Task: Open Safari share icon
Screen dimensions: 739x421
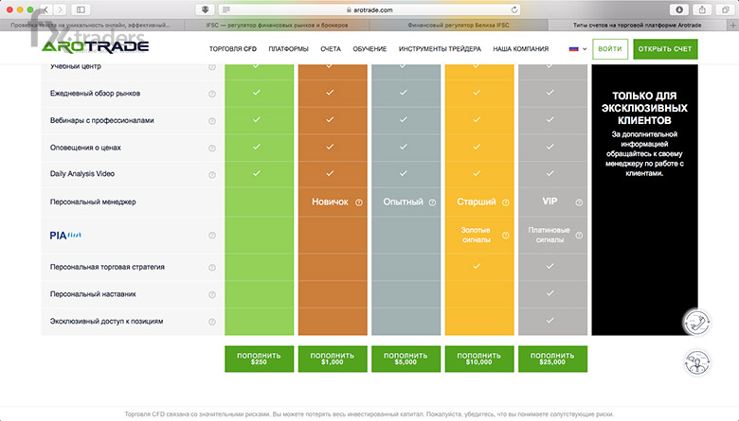Action: (702, 9)
